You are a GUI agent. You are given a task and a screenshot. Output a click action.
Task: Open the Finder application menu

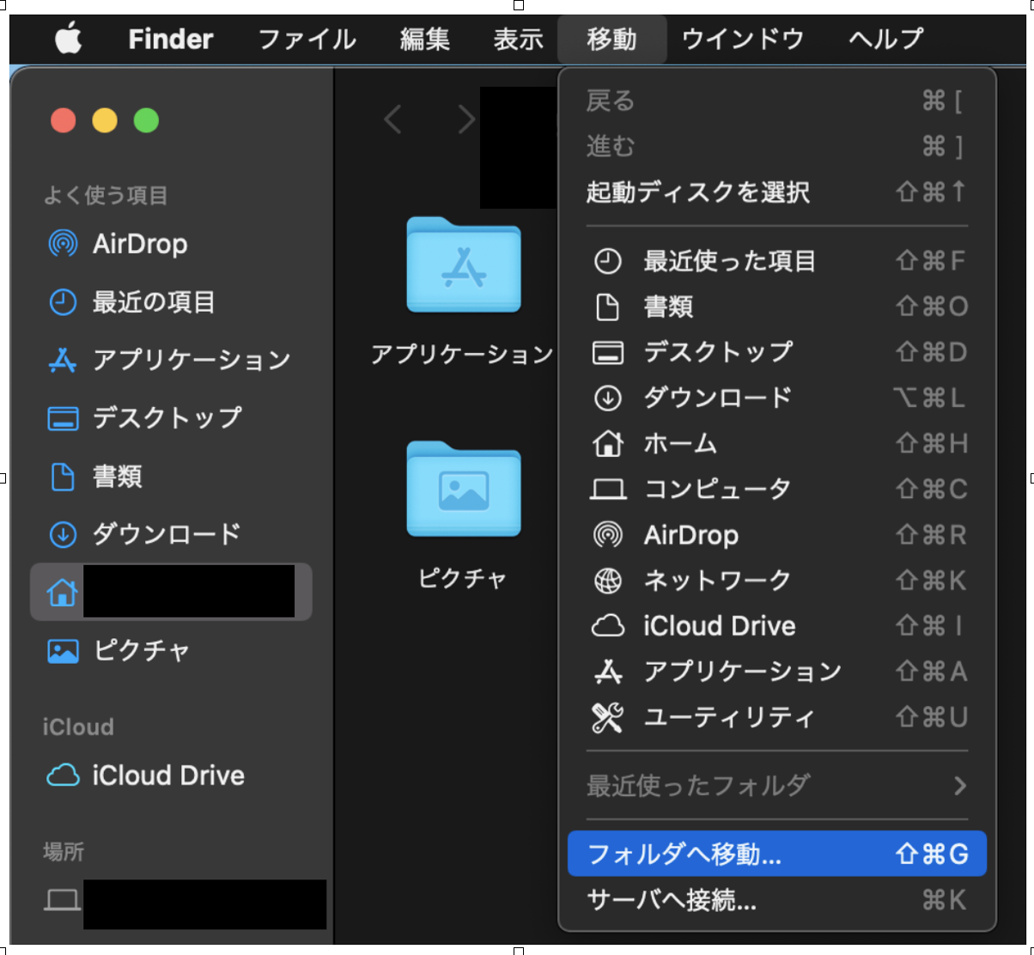pos(170,40)
